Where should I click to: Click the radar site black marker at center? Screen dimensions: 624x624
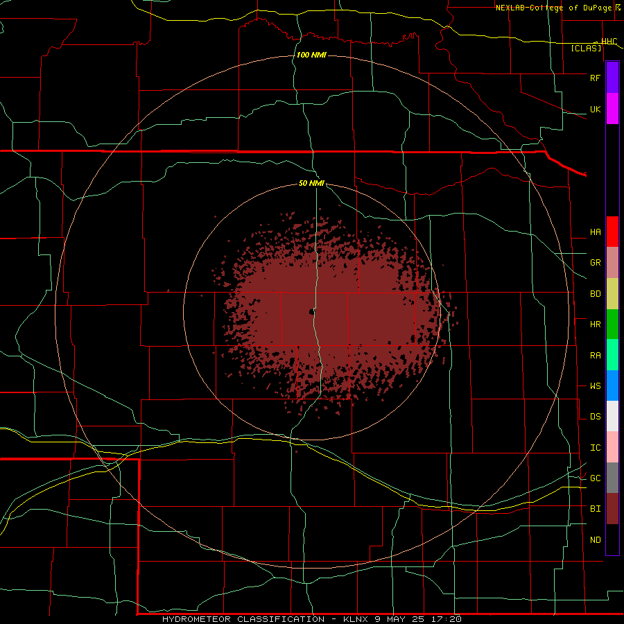311,312
